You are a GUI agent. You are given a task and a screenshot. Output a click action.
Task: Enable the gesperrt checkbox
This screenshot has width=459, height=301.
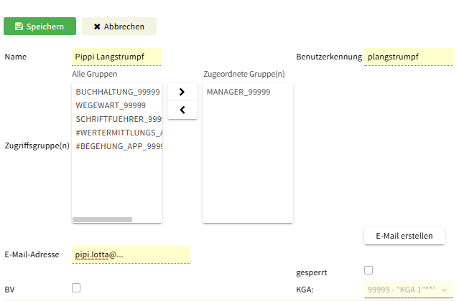pos(369,270)
